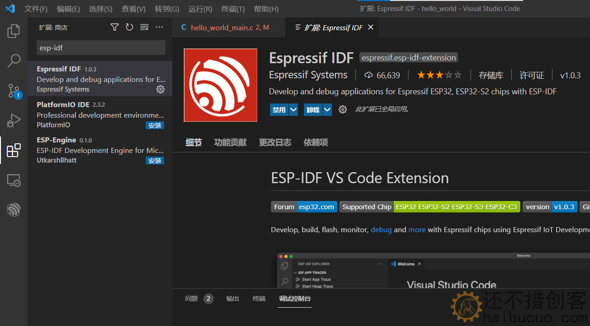
Task: Open gear settings for Espressif IDF list item
Action: (160, 89)
